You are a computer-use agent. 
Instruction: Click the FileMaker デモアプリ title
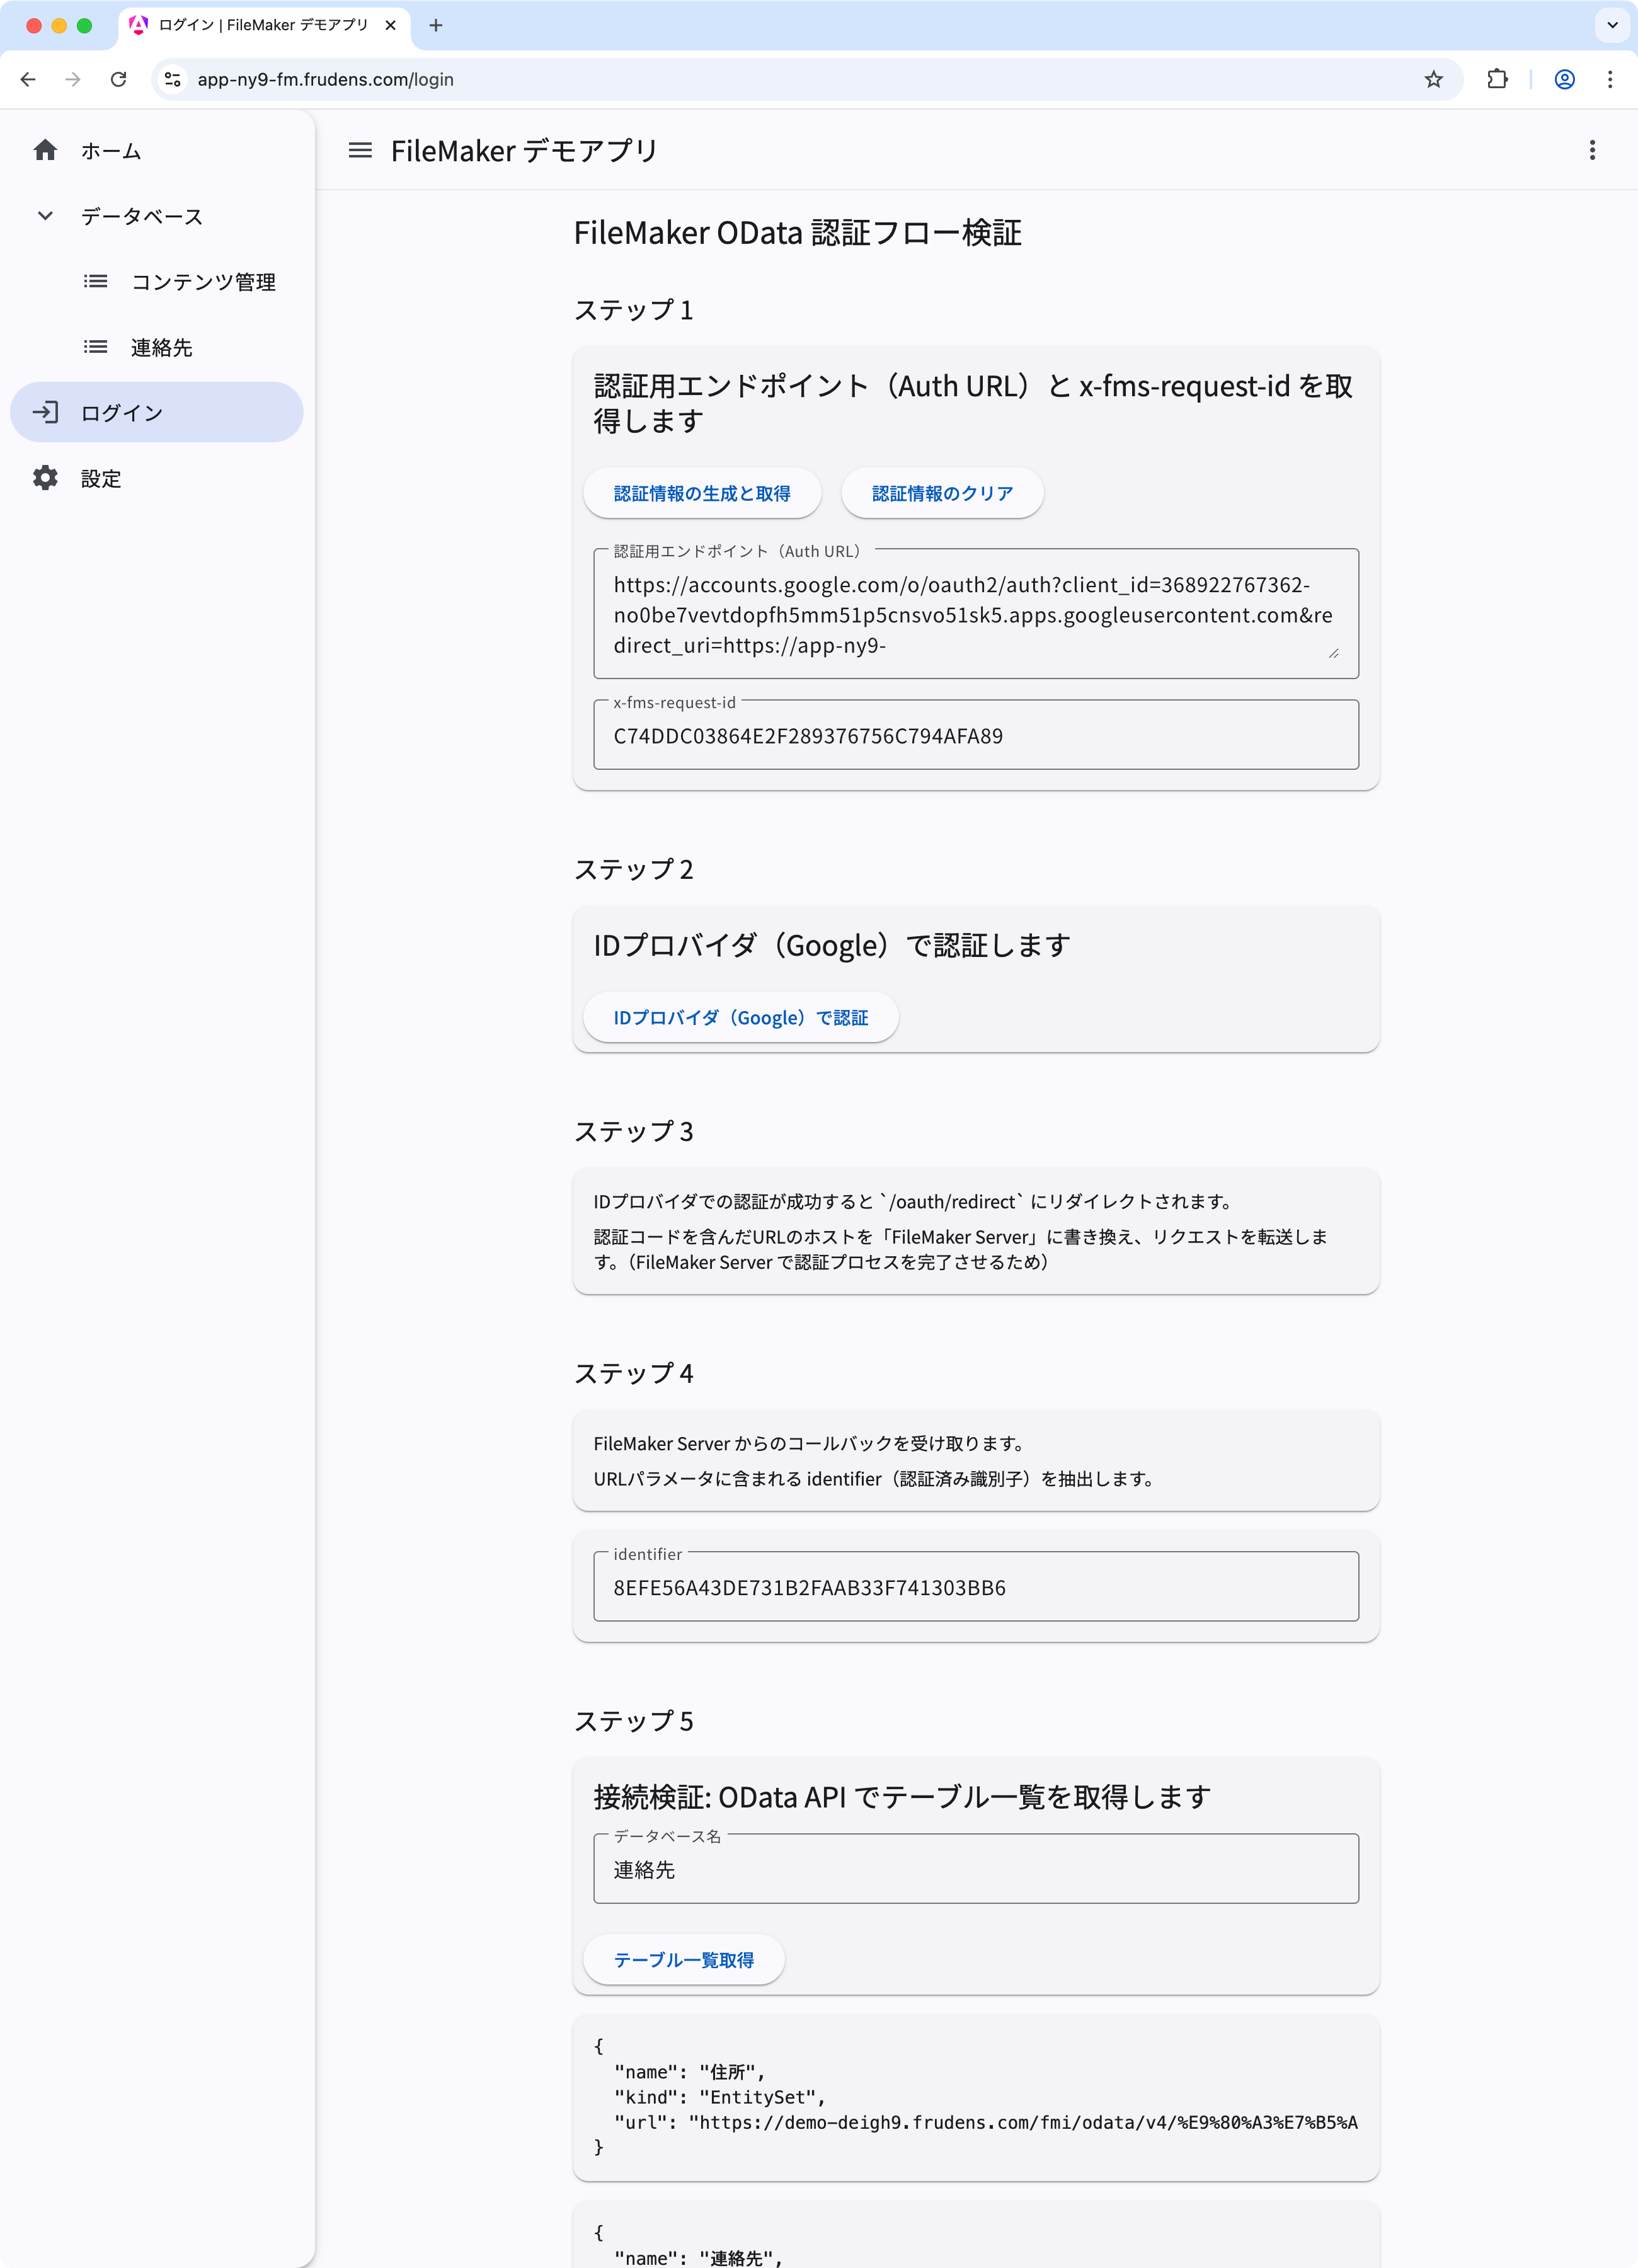(x=524, y=150)
